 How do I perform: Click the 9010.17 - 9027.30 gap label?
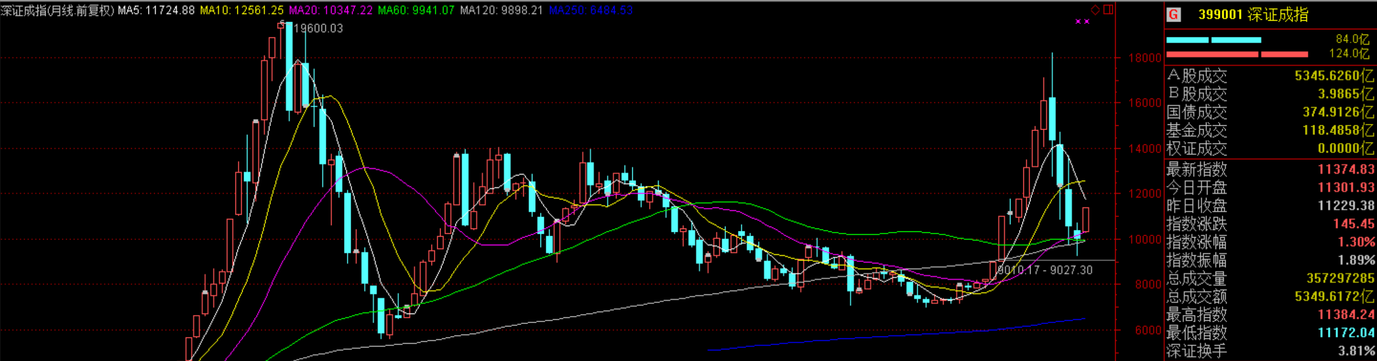click(1045, 270)
